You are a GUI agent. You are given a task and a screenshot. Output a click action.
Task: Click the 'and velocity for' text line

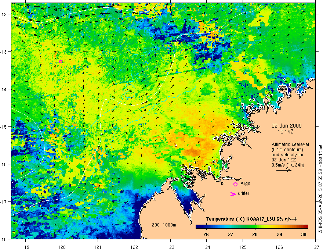coord(287,155)
